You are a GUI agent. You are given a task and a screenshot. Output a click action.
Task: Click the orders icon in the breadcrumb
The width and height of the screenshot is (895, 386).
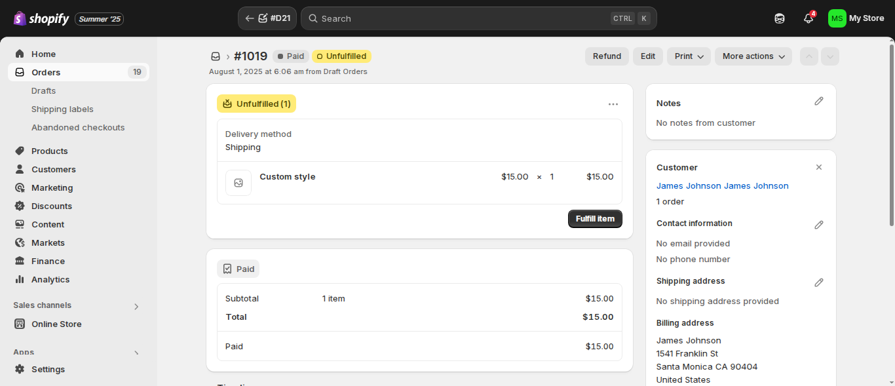click(216, 56)
